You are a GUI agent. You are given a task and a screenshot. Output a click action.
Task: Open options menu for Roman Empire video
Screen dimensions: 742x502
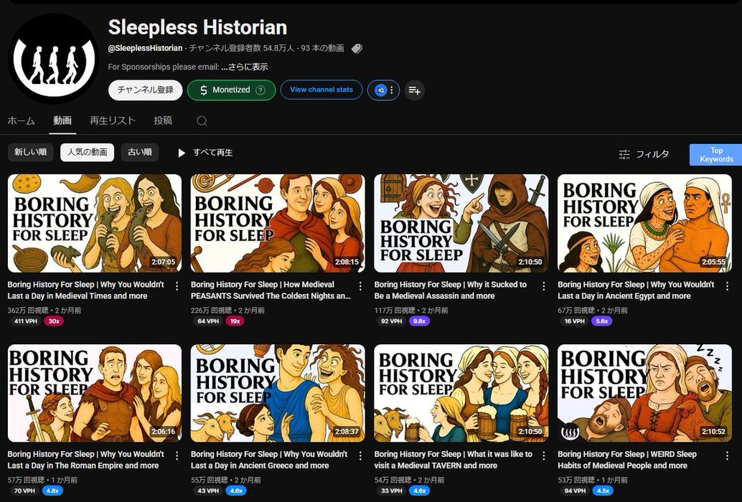tap(177, 455)
